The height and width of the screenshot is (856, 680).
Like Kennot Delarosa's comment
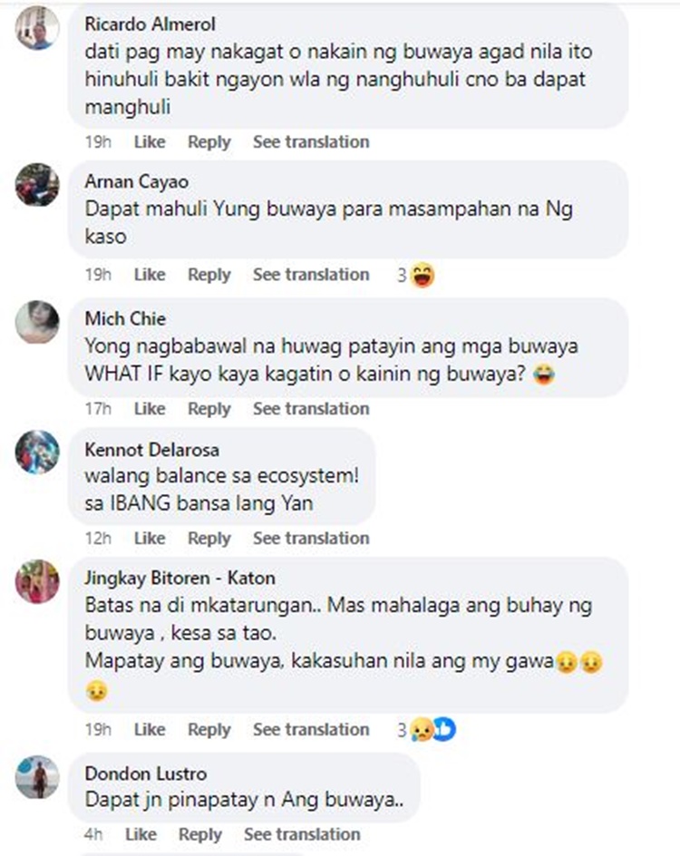[150, 539]
